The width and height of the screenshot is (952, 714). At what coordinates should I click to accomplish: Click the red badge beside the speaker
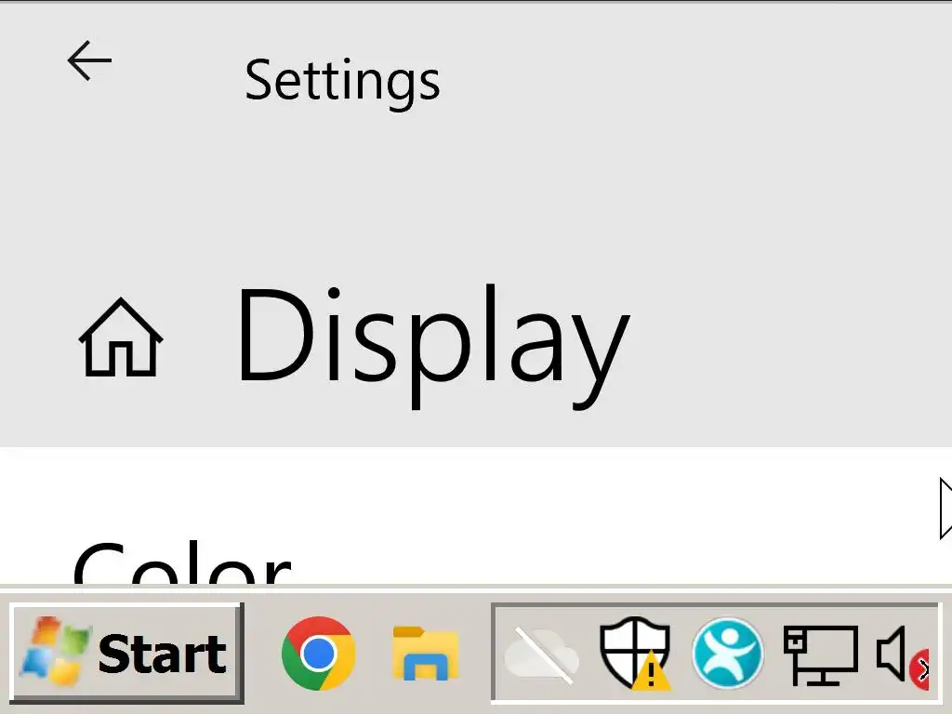[919, 669]
